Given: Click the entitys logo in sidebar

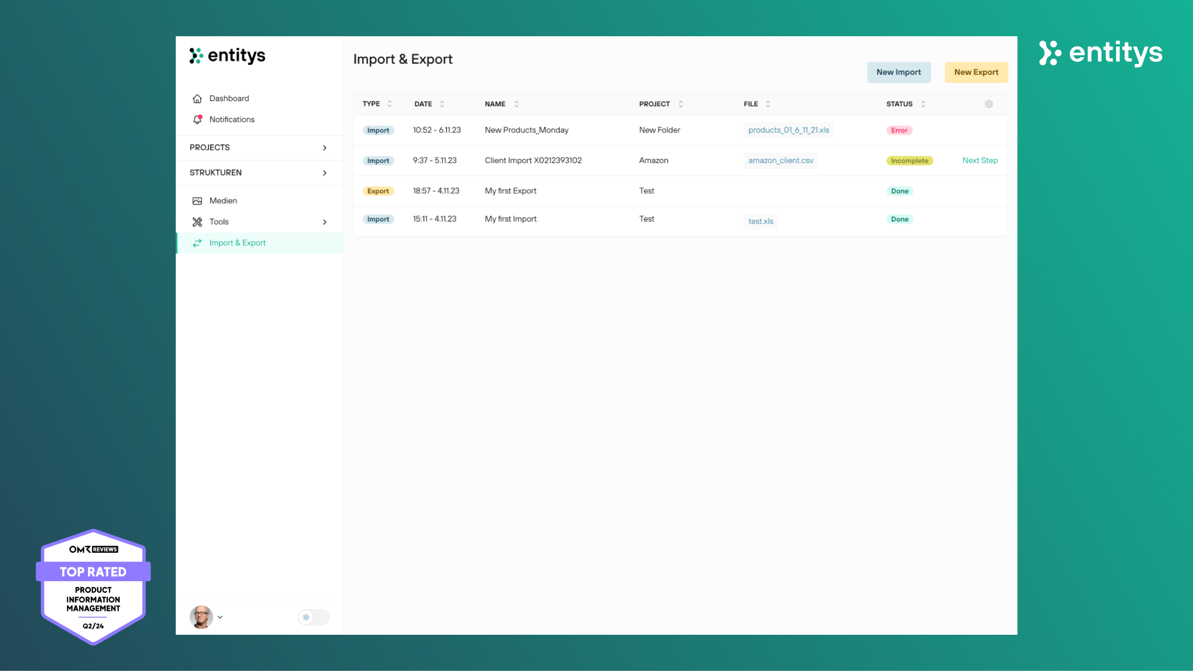Looking at the screenshot, I should point(227,55).
